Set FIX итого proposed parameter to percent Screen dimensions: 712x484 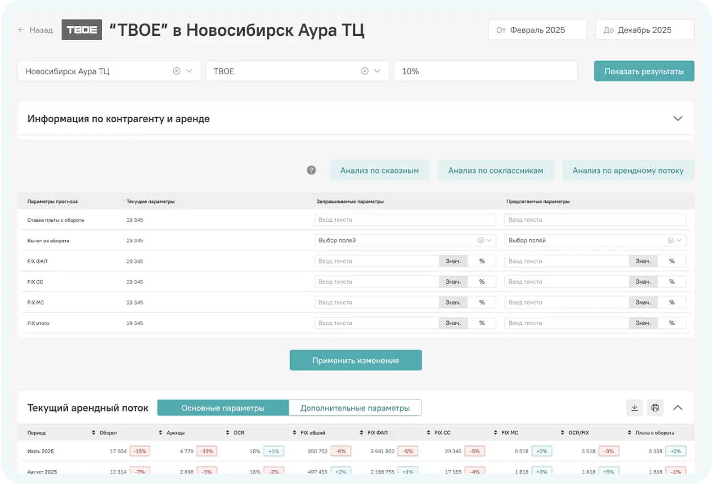pyautogui.click(x=671, y=323)
